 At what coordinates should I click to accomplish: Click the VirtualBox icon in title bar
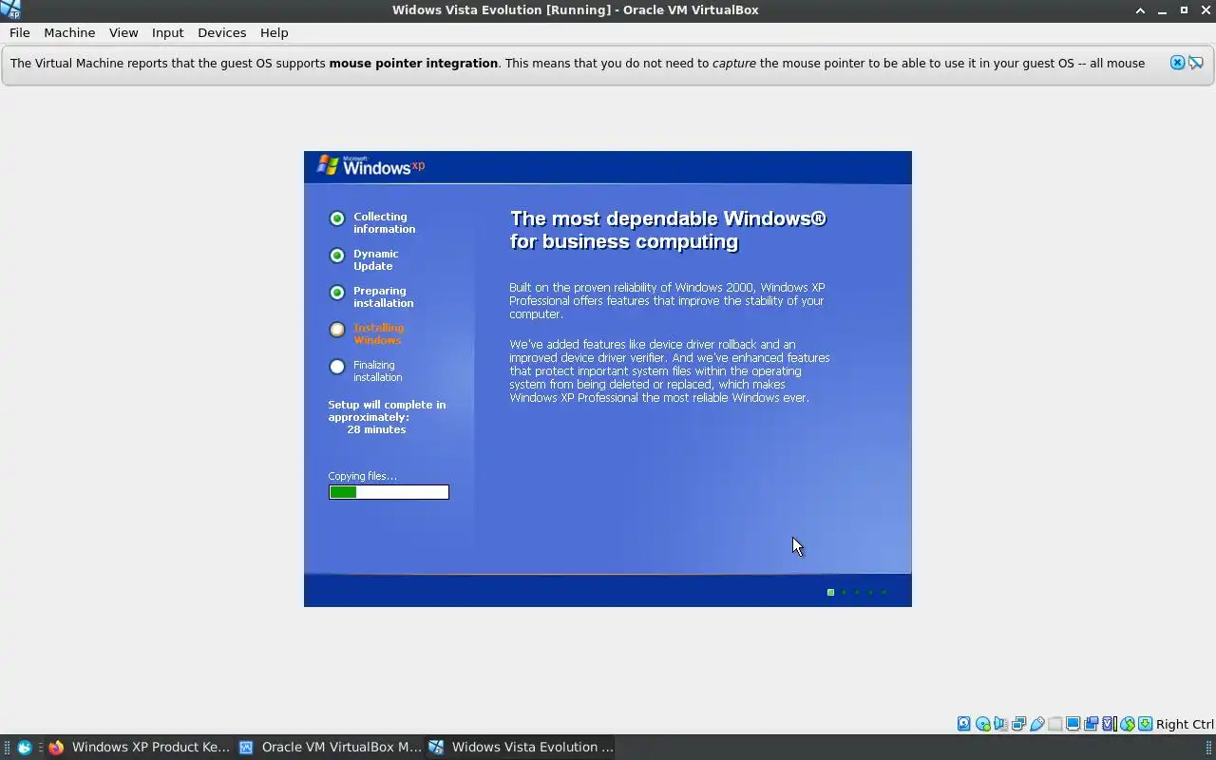(x=9, y=9)
